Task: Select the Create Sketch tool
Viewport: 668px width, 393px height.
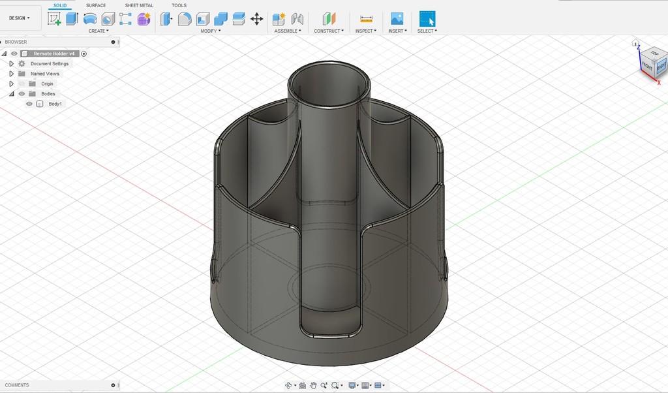Action: [x=53, y=19]
